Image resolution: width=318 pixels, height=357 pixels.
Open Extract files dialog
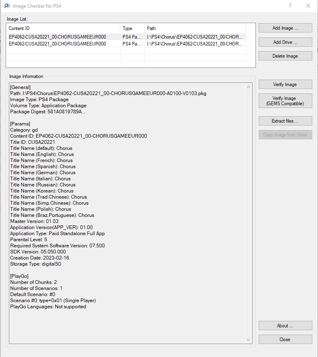click(x=285, y=121)
